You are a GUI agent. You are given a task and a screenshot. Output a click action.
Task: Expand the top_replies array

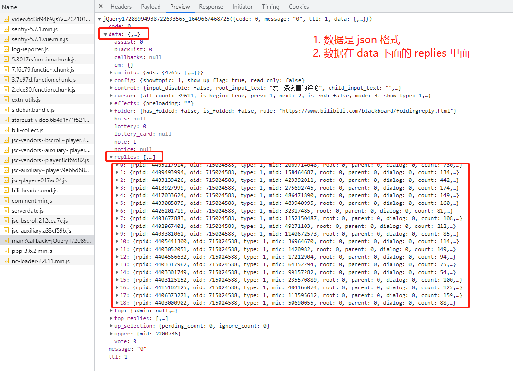111,318
